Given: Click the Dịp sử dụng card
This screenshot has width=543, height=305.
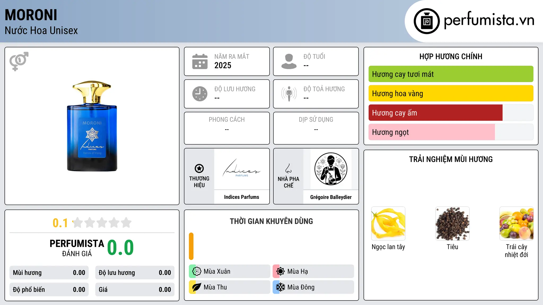Looking at the screenshot, I should [x=316, y=128].
